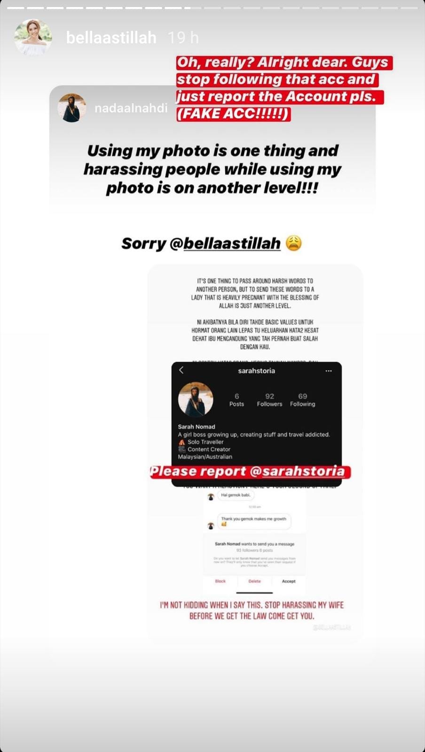This screenshot has height=752, width=425.
Task: Tap the Delete option in message request
Action: [x=254, y=581]
